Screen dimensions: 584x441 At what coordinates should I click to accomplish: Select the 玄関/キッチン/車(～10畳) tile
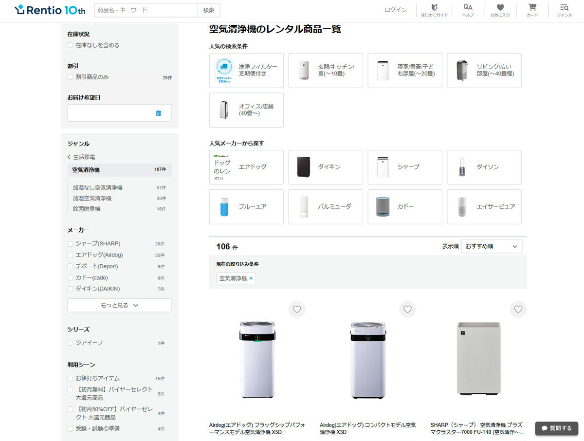point(326,71)
